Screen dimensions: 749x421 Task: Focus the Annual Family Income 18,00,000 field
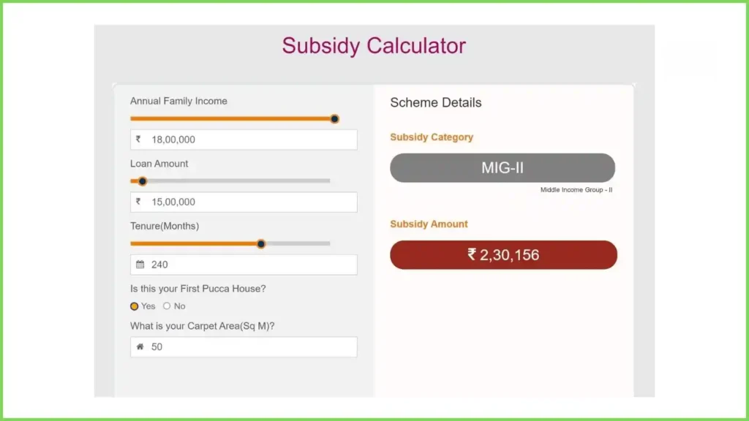244,140
